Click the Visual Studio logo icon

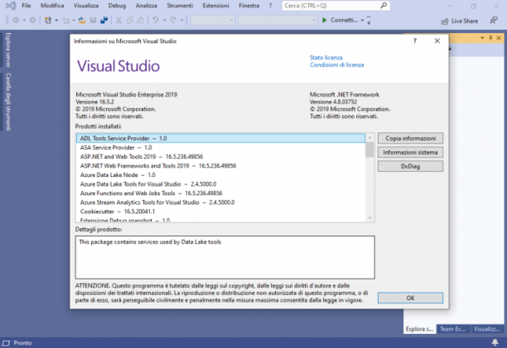click(x=10, y=6)
